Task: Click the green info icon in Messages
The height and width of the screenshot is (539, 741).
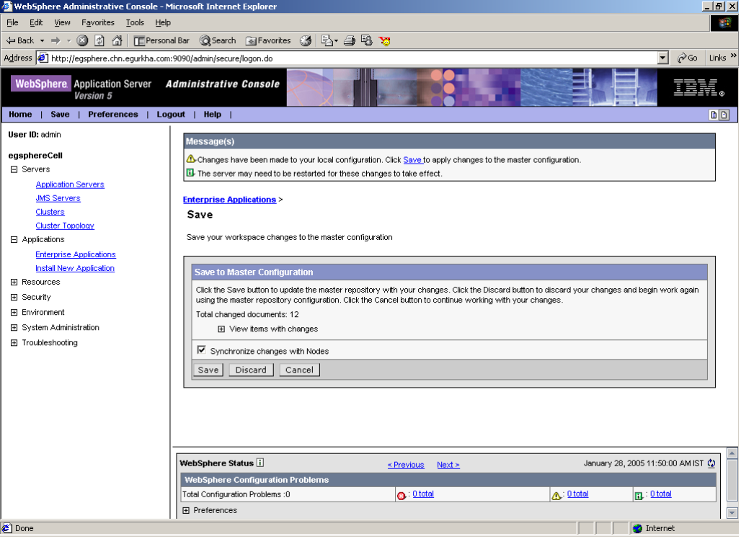Action: point(190,173)
